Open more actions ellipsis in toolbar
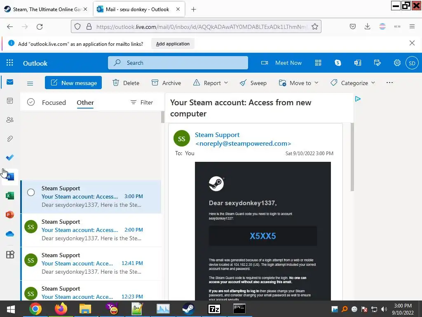The width and height of the screenshot is (422, 317). [389, 83]
